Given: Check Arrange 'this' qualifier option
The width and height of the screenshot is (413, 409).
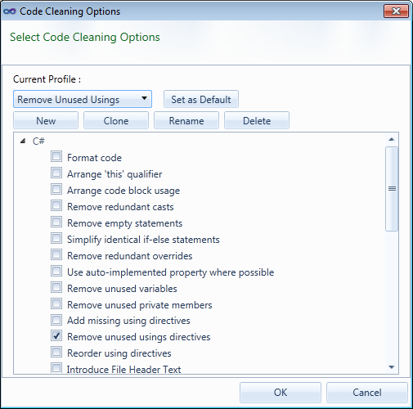Looking at the screenshot, I should (x=56, y=173).
